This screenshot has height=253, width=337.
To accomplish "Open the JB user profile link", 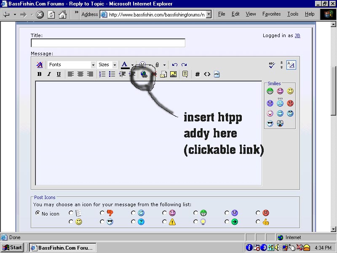I will pos(297,35).
